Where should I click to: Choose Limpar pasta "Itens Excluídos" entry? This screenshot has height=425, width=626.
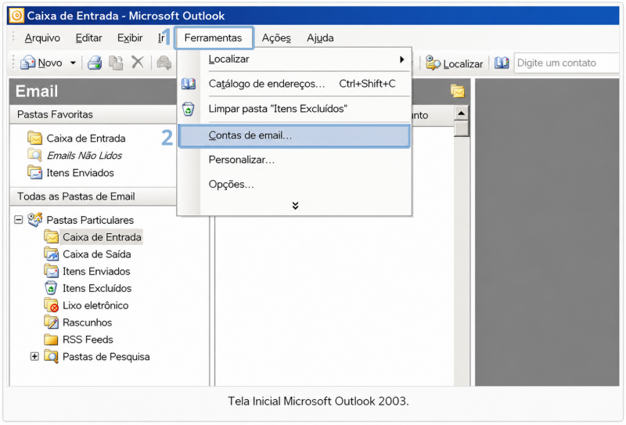coord(295,109)
